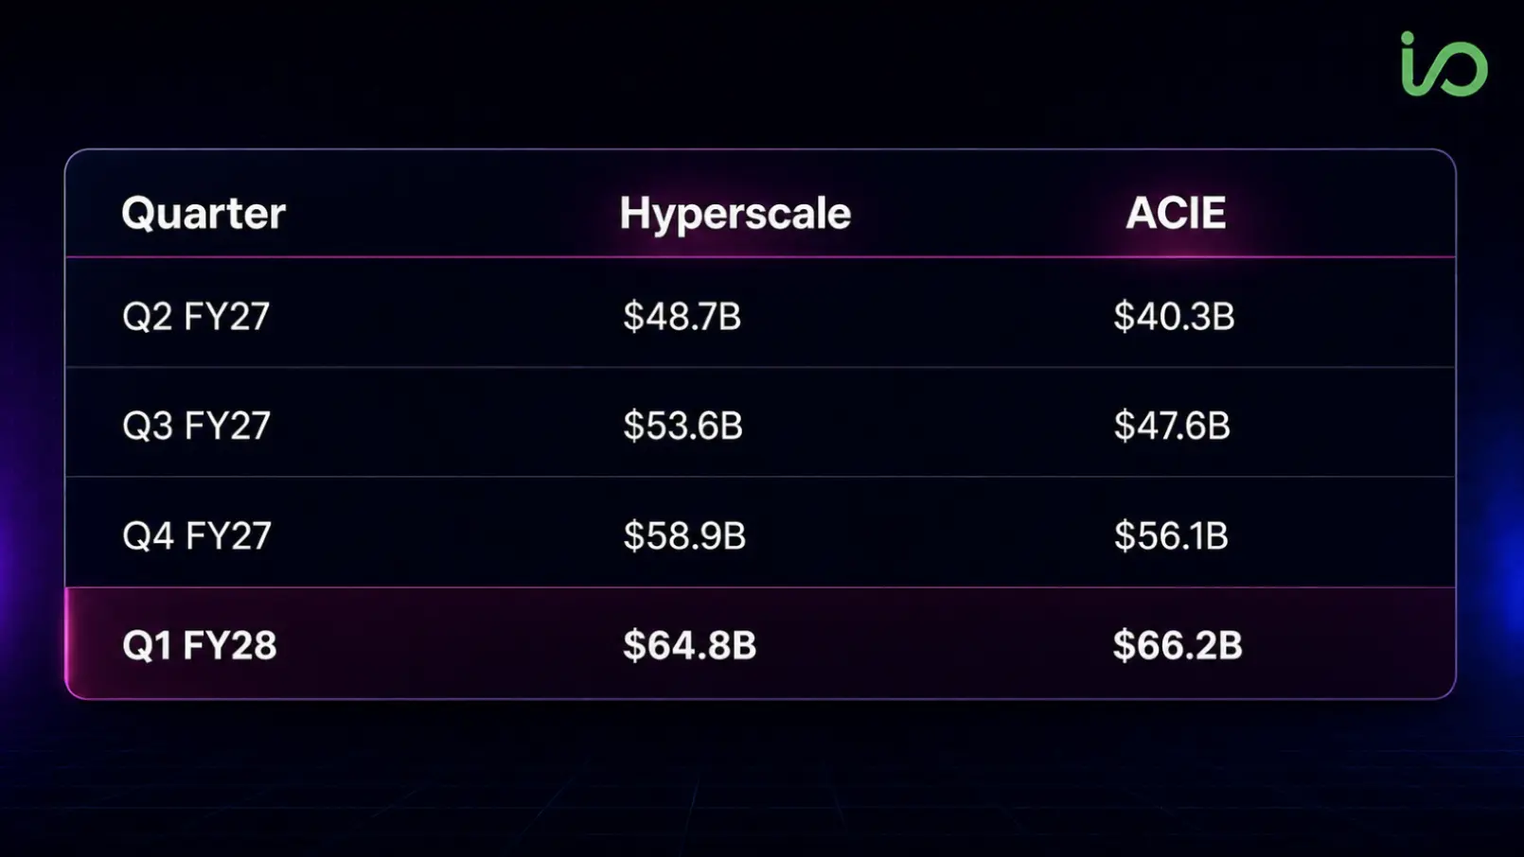Viewport: 1524px width, 857px height.
Task: Select the $53.6B Hyperscale value
Action: (682, 426)
